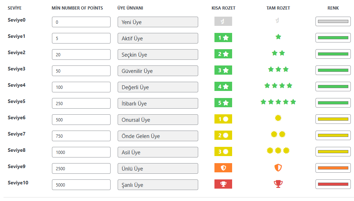The image size is (354, 201).
Task: Click the red trophy short badge
Action: (223, 184)
